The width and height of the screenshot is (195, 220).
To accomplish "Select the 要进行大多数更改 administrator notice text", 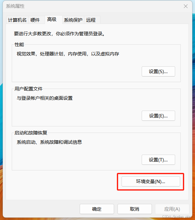I will [x=60, y=34].
